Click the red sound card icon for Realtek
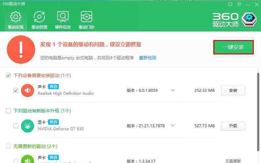The height and width of the screenshot is (163, 261). point(28,91)
